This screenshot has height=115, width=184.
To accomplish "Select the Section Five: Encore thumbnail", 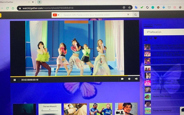I will pyautogui.click(x=148, y=97).
